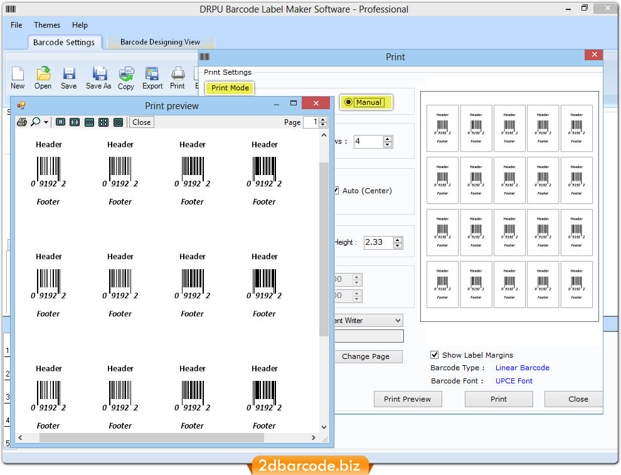
Task: Minimize the Print preview window
Action: click(277, 104)
